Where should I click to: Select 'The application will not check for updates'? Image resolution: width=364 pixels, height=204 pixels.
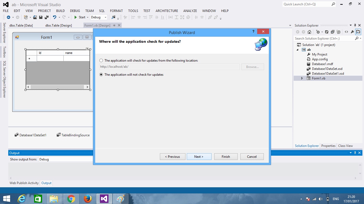[x=101, y=75]
